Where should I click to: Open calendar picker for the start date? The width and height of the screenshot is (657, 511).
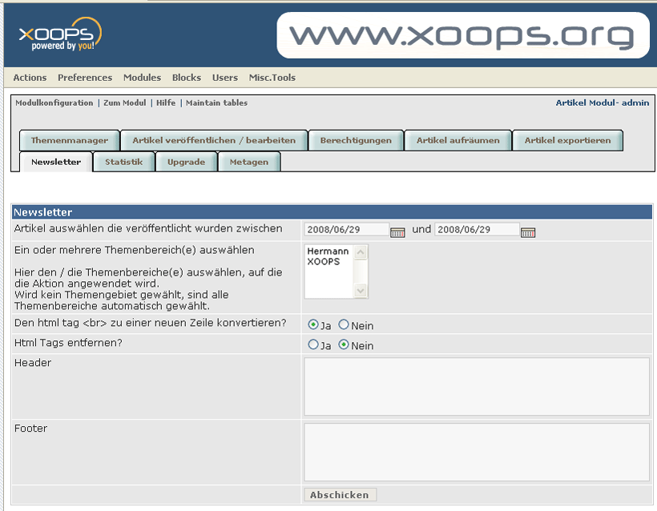tap(397, 232)
